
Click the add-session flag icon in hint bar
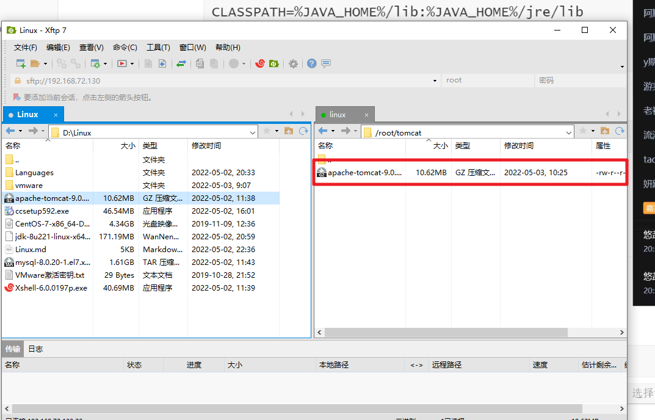coord(16,98)
